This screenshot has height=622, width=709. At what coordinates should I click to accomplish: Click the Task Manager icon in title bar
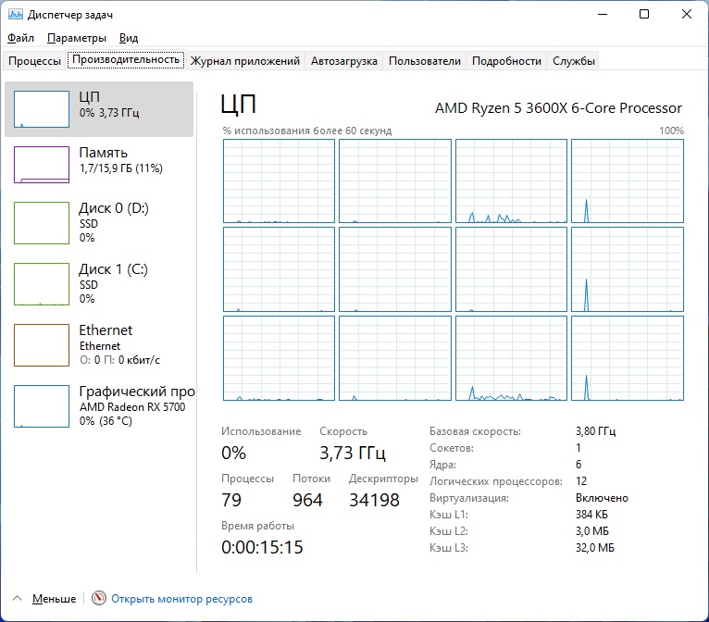15,15
